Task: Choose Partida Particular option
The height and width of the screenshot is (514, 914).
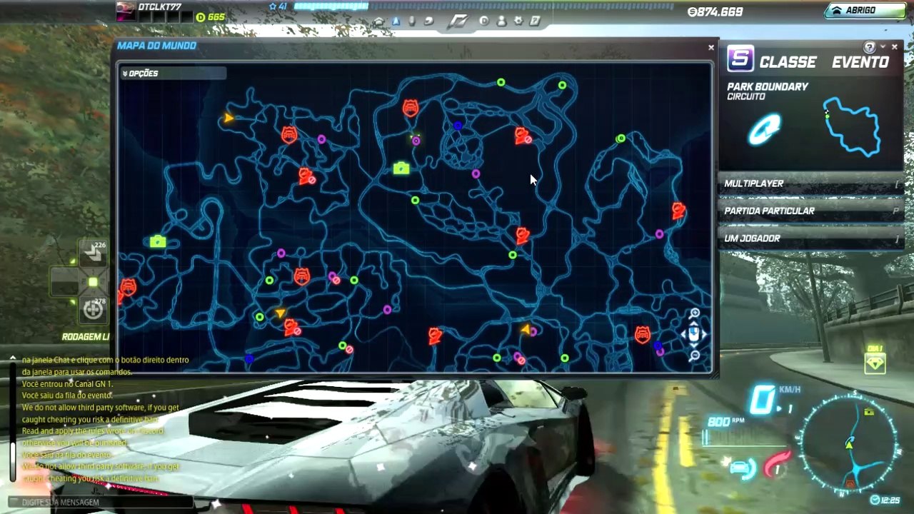Action: 810,211
